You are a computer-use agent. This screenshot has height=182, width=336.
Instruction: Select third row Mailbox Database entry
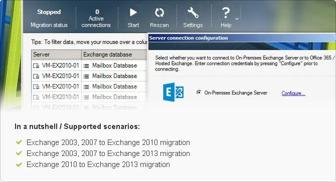pyautogui.click(x=114, y=86)
